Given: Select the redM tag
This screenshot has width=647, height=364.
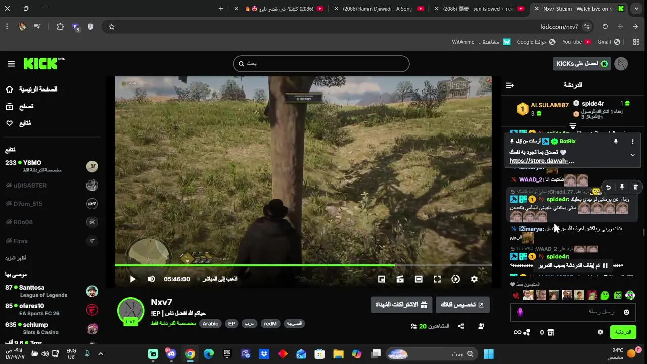Looking at the screenshot, I should point(270,324).
